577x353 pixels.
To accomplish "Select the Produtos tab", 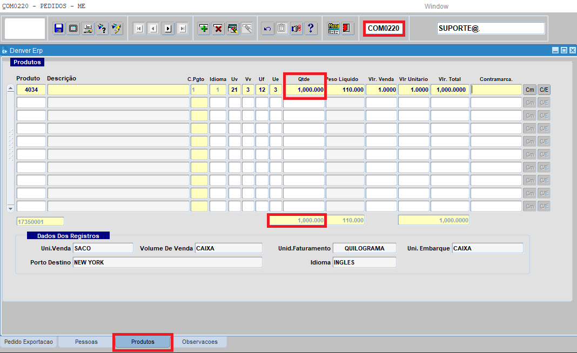I will 143,342.
